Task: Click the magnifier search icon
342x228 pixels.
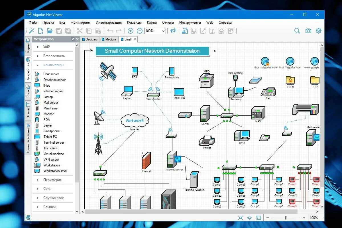Action: 297,31
